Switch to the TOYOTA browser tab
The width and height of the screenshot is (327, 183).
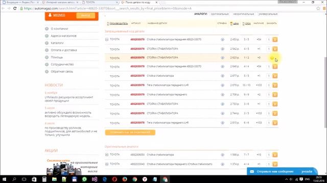coord(100,2)
